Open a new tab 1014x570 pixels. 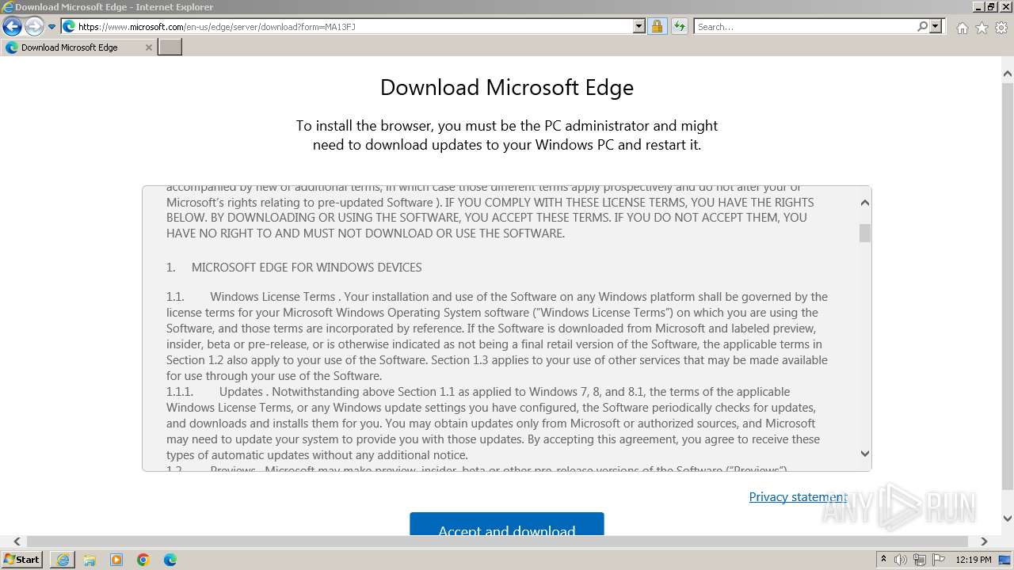click(x=170, y=47)
